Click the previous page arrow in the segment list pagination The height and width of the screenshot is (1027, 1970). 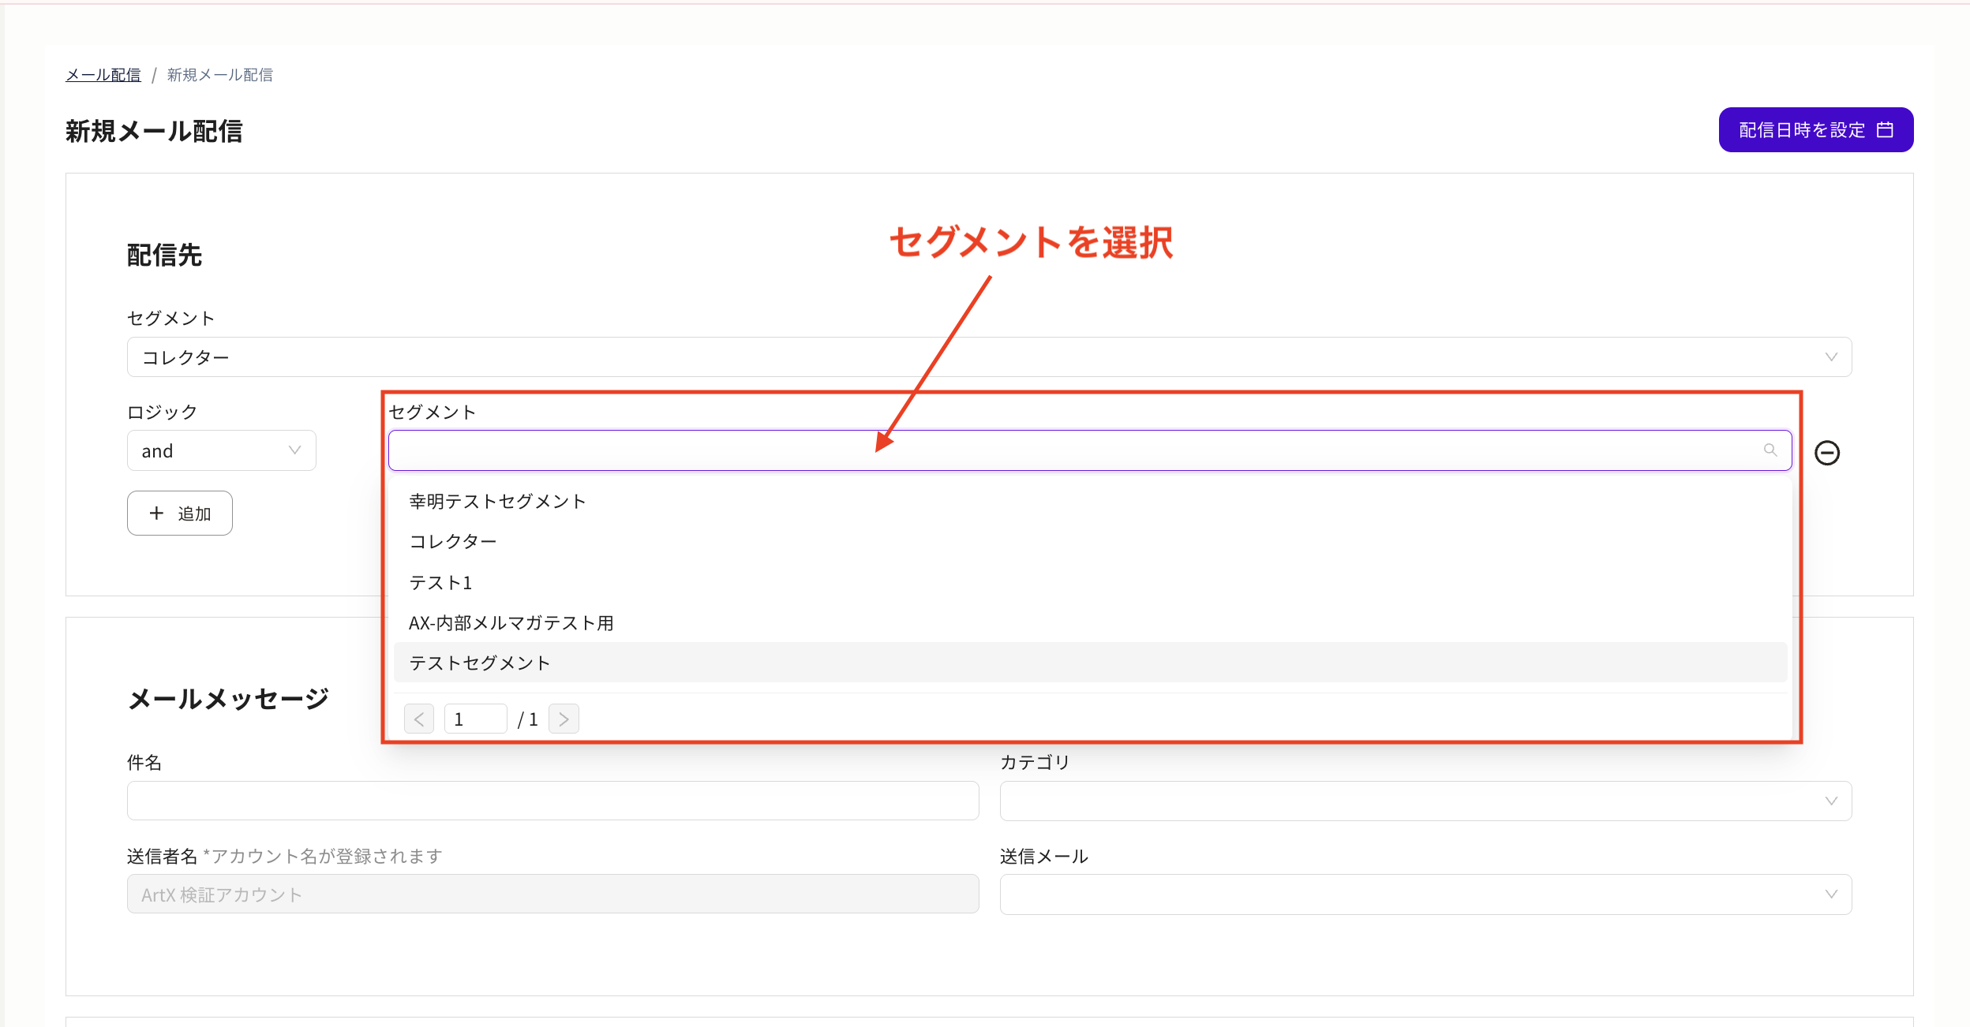419,718
